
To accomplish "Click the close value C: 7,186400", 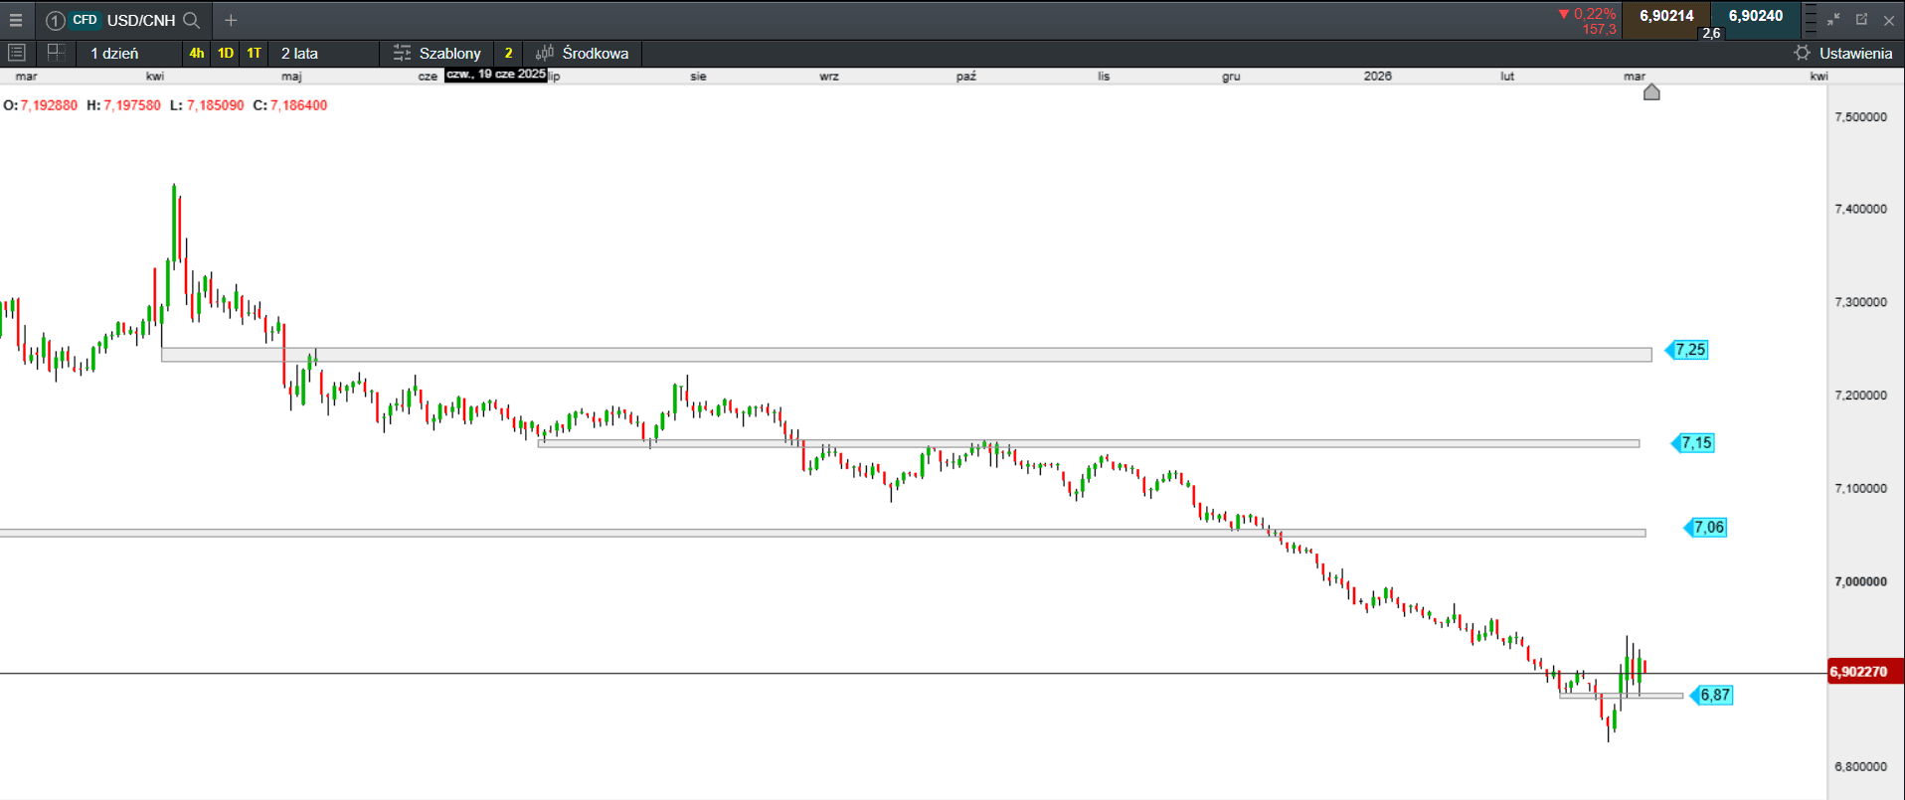I will click(290, 105).
